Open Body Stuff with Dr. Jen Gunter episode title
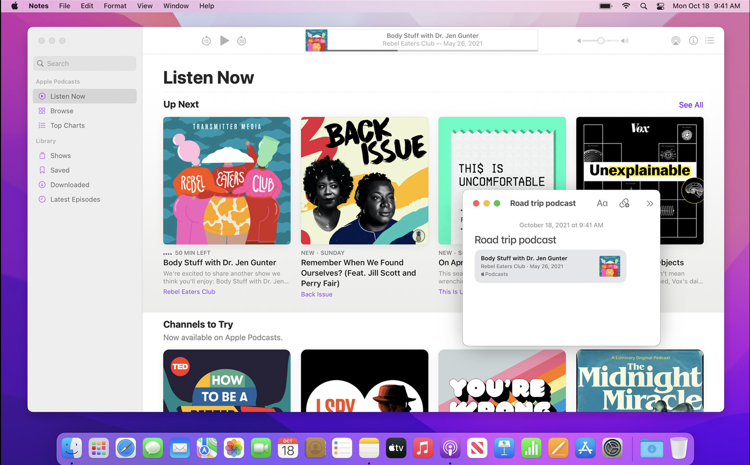This screenshot has width=750, height=465. [220, 263]
